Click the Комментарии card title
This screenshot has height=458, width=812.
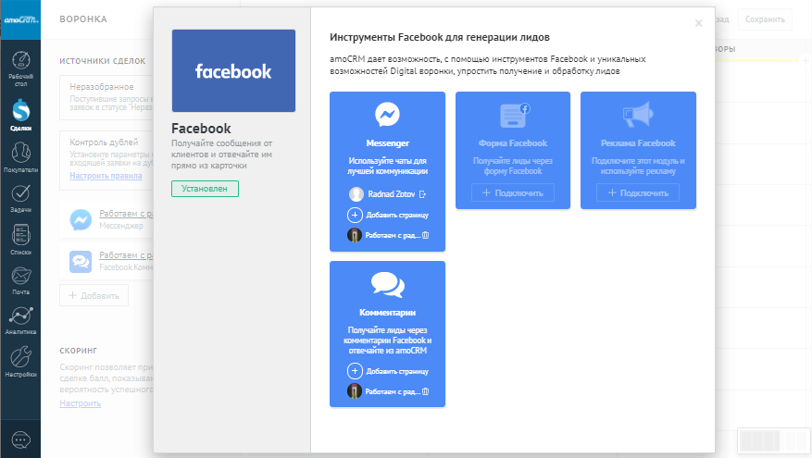point(387,313)
